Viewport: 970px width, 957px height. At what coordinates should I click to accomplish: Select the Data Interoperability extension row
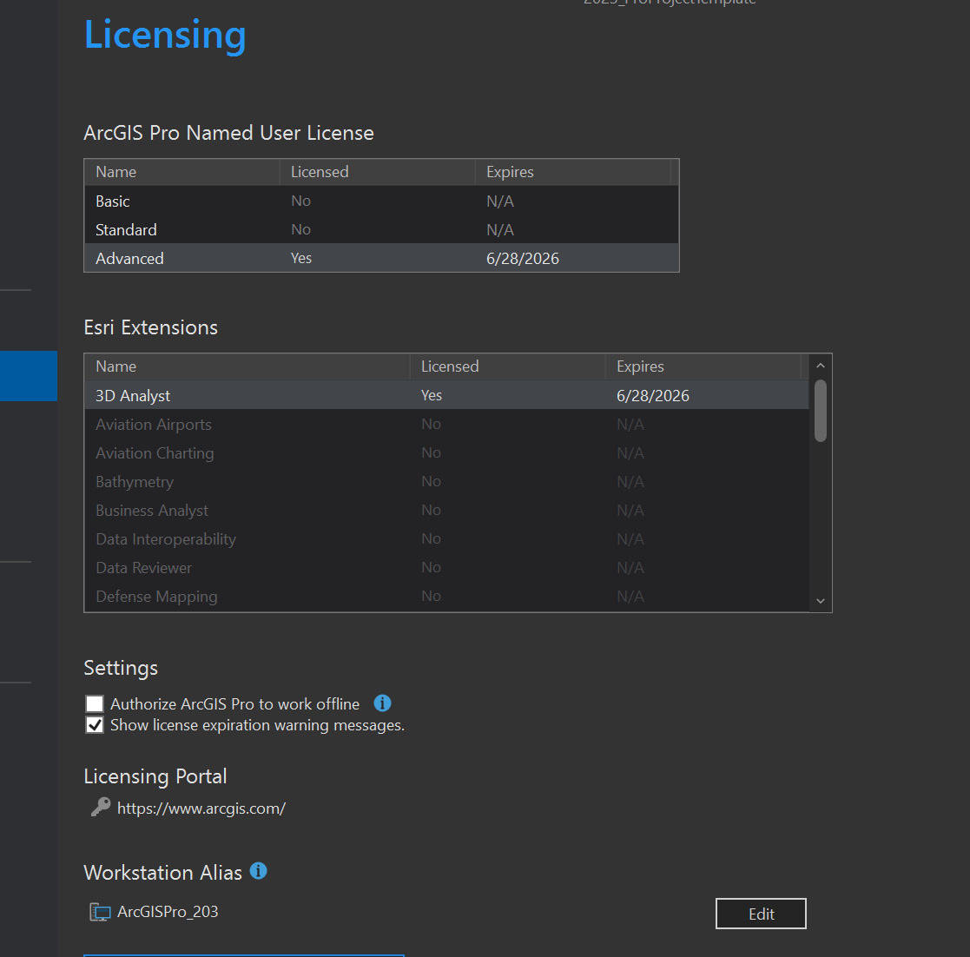[x=446, y=539]
